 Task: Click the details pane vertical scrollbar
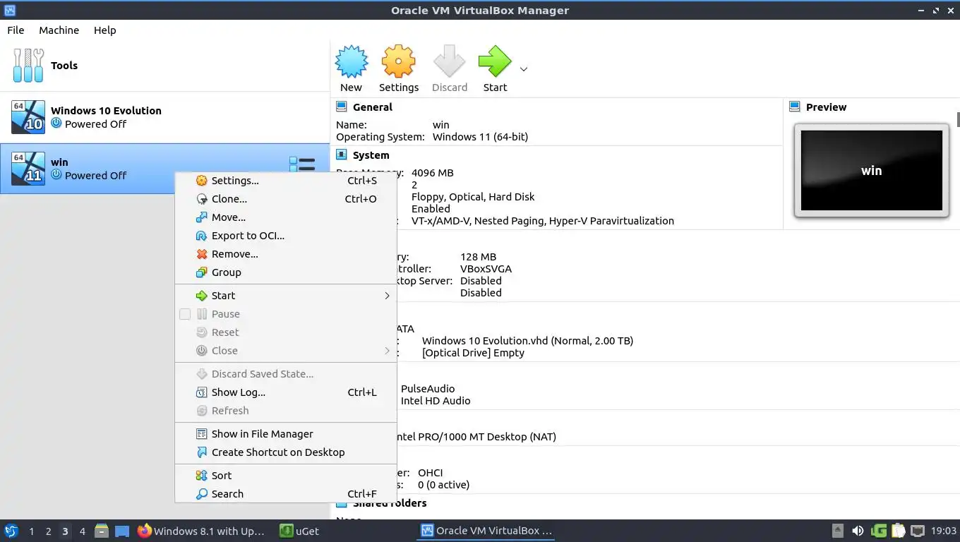[958, 119]
